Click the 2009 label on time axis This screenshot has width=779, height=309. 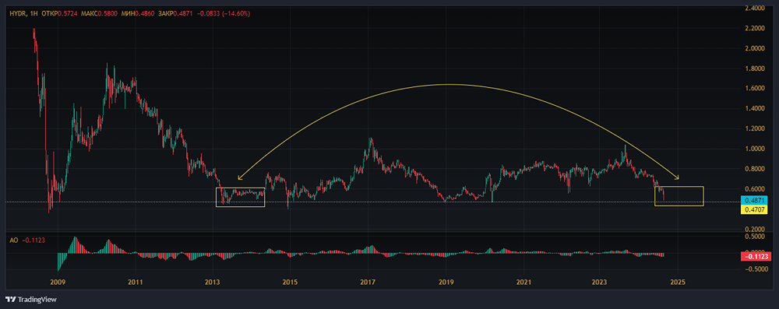click(58, 283)
